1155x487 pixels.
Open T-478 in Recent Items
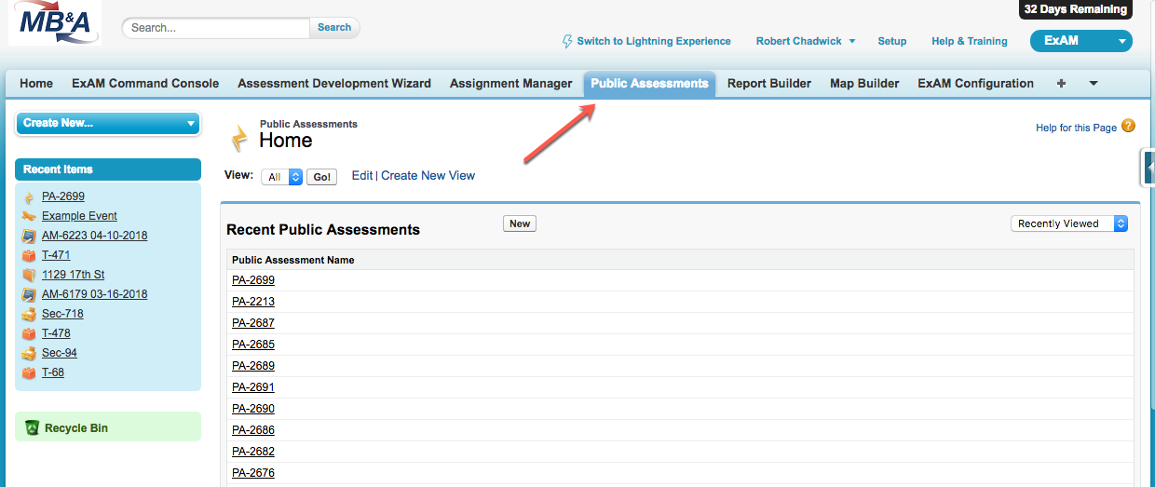(56, 333)
